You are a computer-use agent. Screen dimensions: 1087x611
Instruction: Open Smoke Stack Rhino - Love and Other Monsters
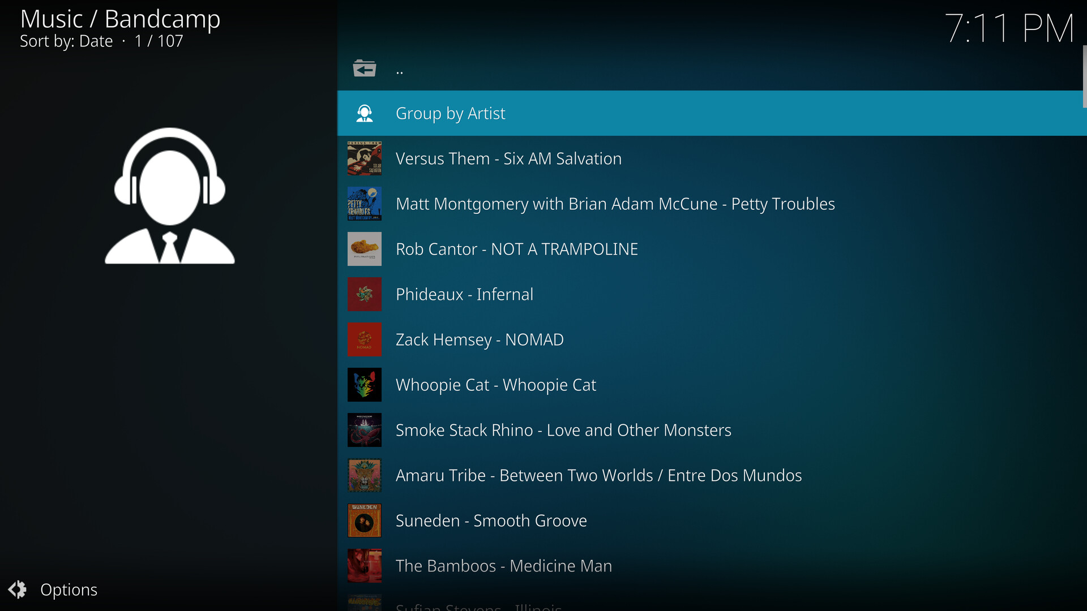pos(563,430)
